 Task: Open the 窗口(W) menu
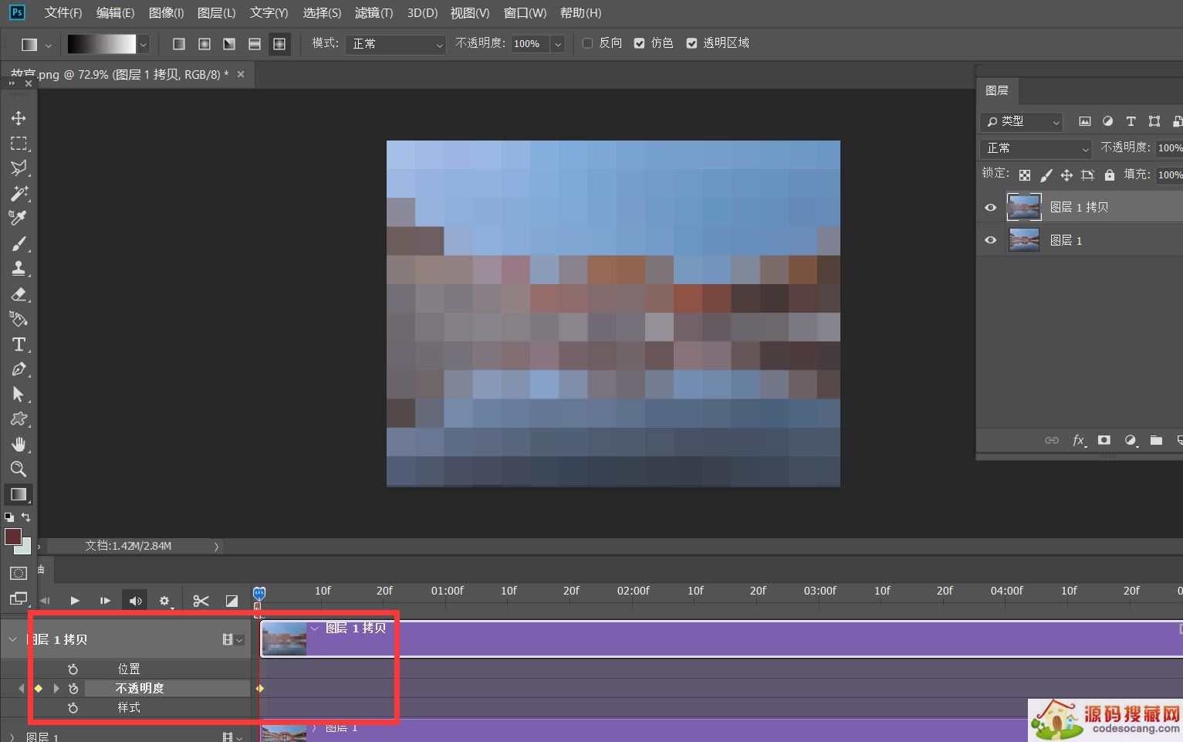click(x=525, y=13)
